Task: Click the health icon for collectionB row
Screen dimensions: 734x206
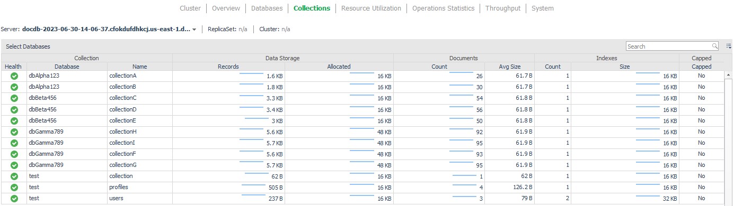Action: (x=14, y=87)
